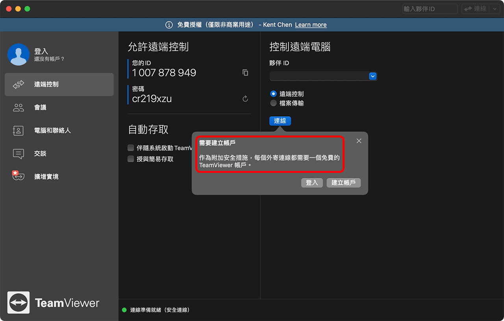Viewport: 504px width, 321px height.
Task: Open the Learn more link
Action: [x=311, y=24]
